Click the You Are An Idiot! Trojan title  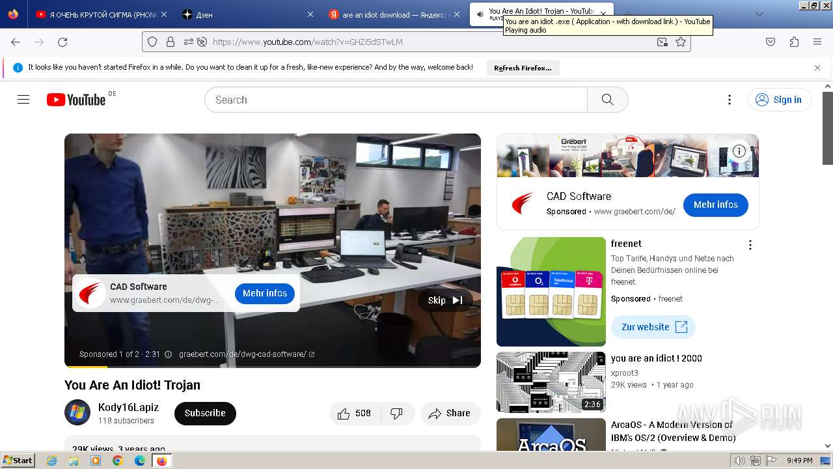tap(132, 385)
